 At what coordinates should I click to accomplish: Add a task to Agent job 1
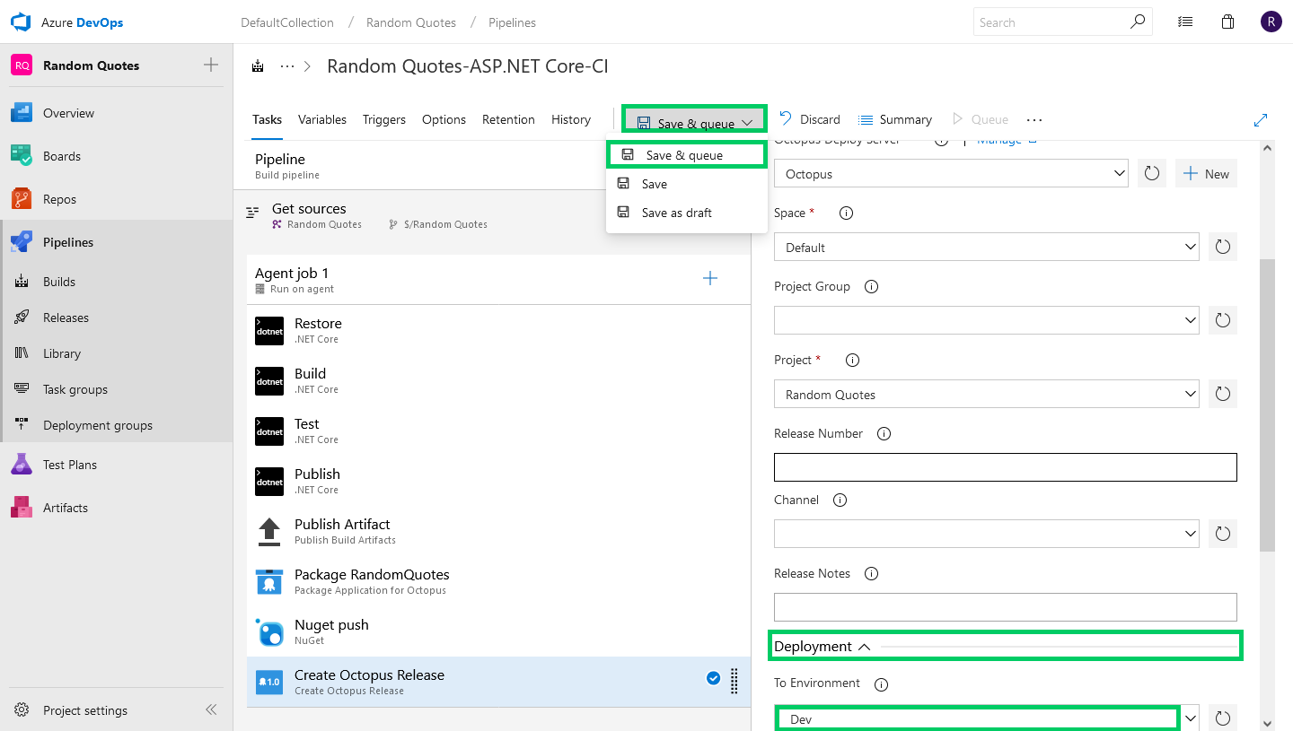pos(709,279)
